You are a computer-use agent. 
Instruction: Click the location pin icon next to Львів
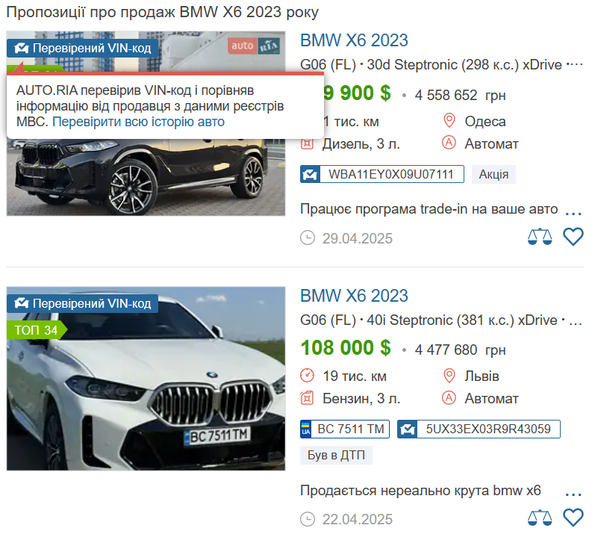tap(449, 376)
